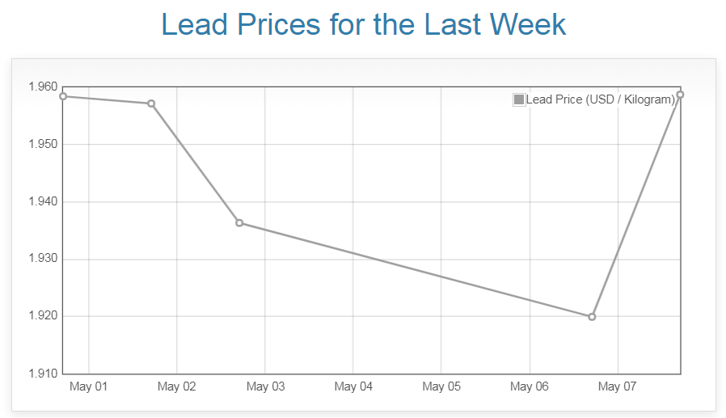This screenshot has width=726, height=418.
Task: Select the May 06 axis label
Action: point(530,387)
